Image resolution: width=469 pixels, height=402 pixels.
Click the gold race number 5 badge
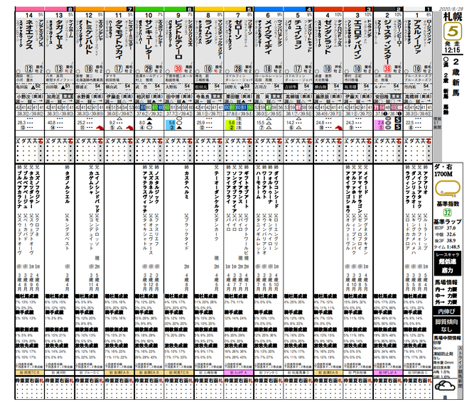453,33
